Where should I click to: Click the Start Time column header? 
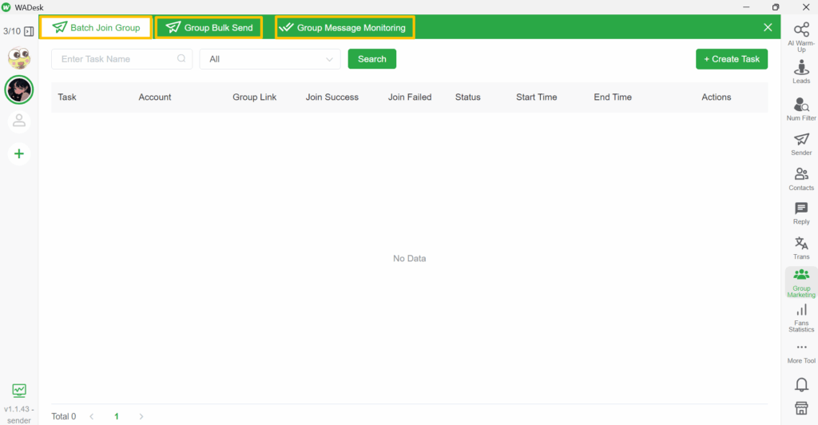tap(537, 97)
